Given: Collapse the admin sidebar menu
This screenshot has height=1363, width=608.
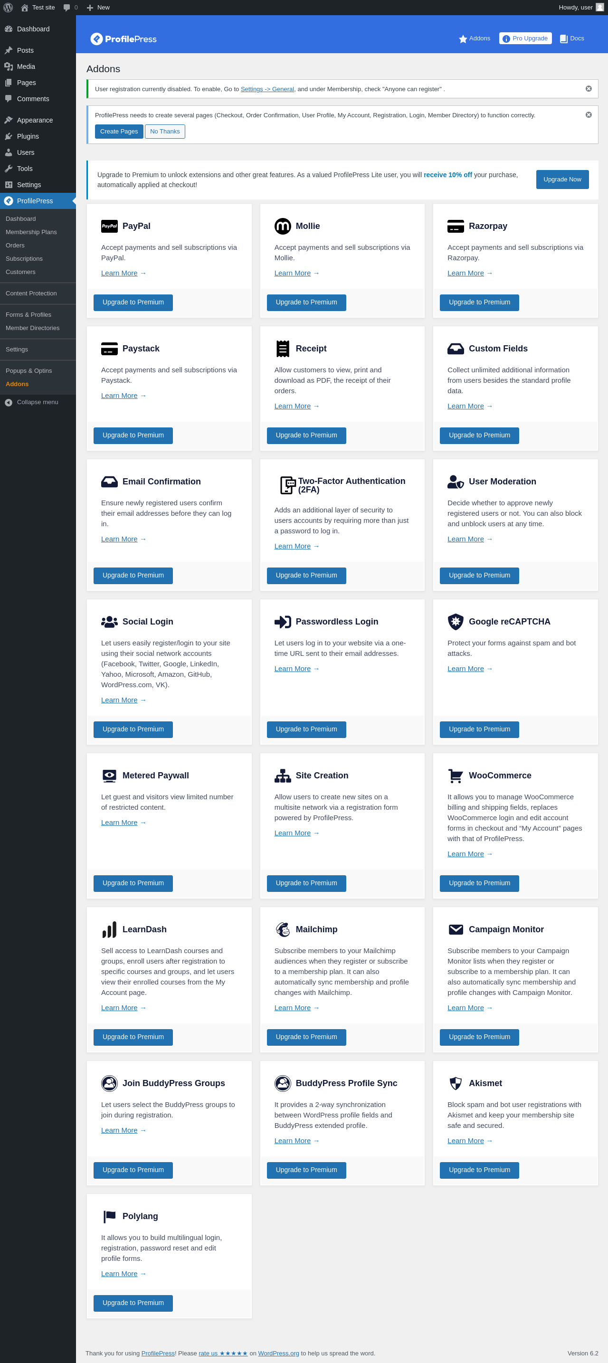Looking at the screenshot, I should [38, 402].
